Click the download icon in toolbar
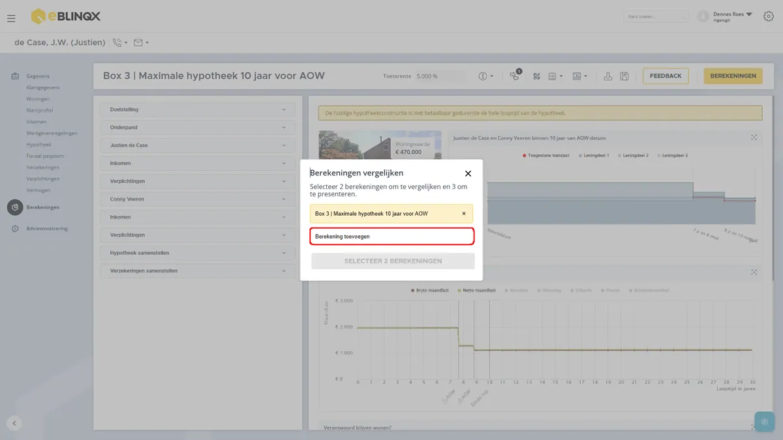Viewport: 783px width, 440px height. [607, 76]
